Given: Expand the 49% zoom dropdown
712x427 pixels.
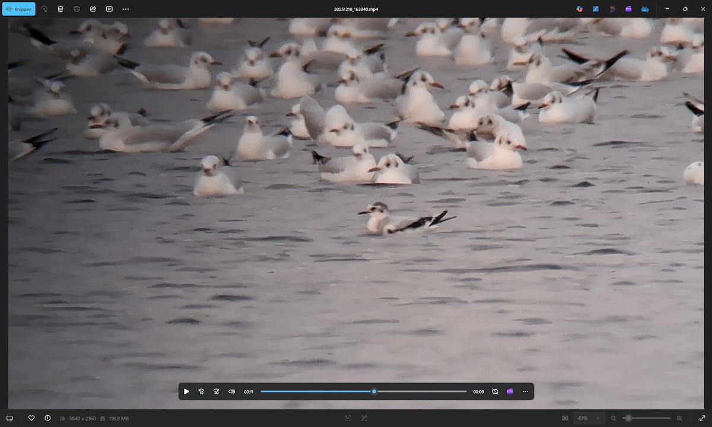Looking at the screenshot, I should pyautogui.click(x=597, y=418).
